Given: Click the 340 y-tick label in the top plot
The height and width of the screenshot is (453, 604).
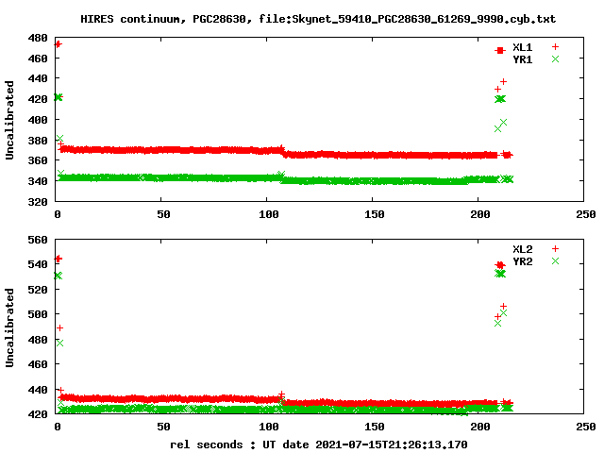Looking at the screenshot, I should click(38, 181).
